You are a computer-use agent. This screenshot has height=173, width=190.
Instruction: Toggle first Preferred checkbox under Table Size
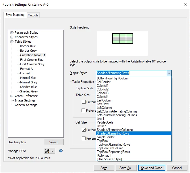click(x=84, y=102)
